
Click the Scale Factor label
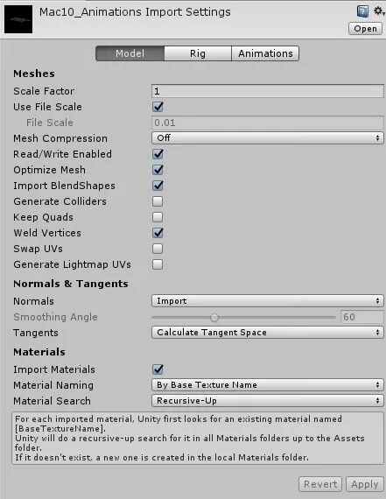coord(44,91)
